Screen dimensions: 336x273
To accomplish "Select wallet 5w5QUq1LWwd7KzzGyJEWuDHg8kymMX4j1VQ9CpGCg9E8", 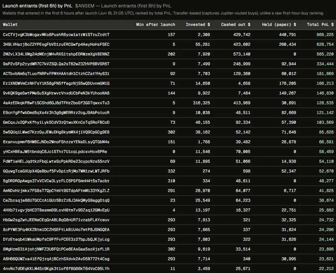I will click(56, 132).
